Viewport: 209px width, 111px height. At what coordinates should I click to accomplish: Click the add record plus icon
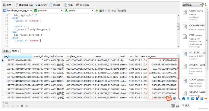(x=4, y=106)
